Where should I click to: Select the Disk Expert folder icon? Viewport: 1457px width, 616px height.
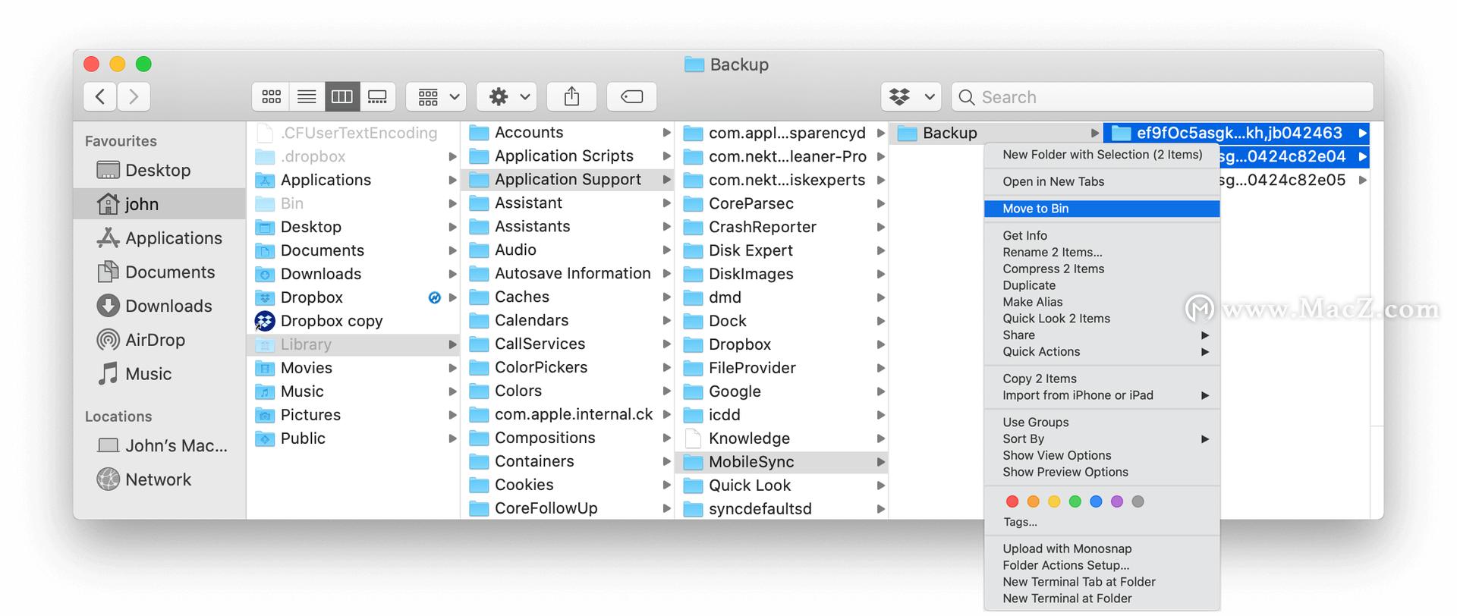tap(693, 251)
